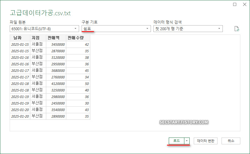Click the cell with value 2890000

(56, 116)
